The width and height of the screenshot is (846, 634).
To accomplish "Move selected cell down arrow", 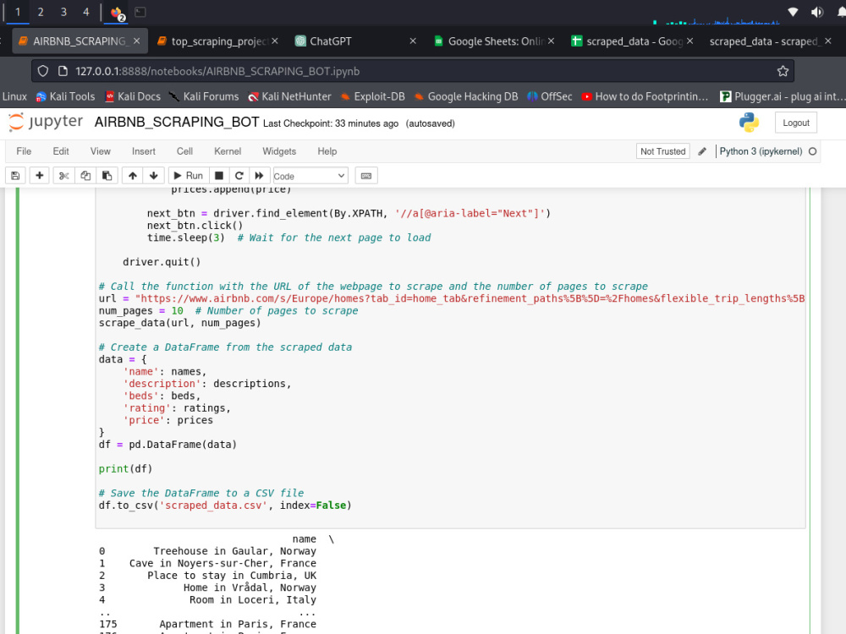I will pos(154,176).
